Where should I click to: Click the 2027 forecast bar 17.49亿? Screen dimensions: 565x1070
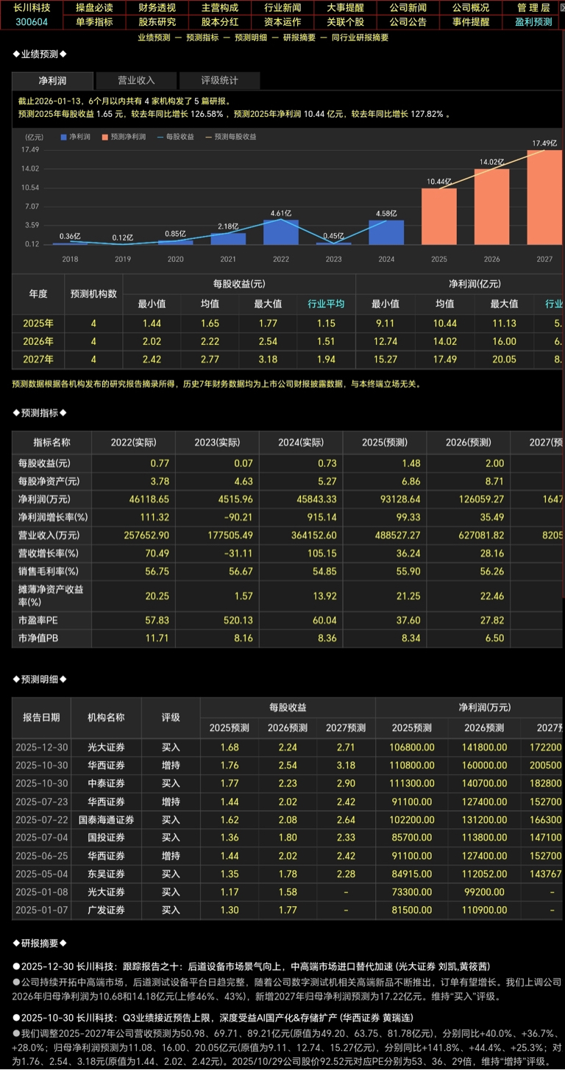[x=544, y=197]
